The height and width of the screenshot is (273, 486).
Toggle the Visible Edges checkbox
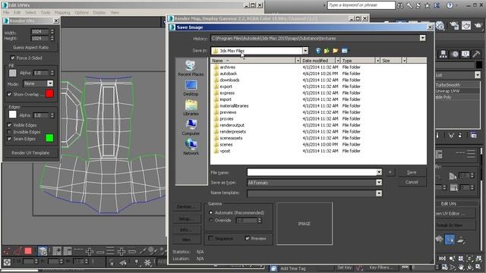(x=9, y=124)
